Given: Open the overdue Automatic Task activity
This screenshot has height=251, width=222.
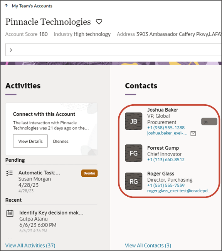Looking at the screenshot, I should coord(39,173).
